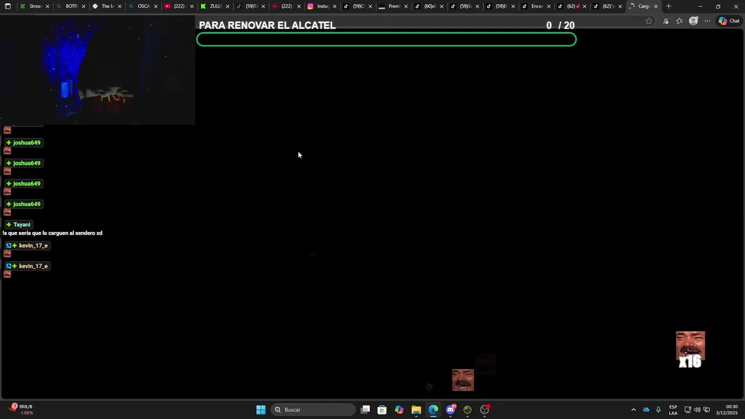Open the Copilot Chat button
Screen dimensions: 745x419
729,21
